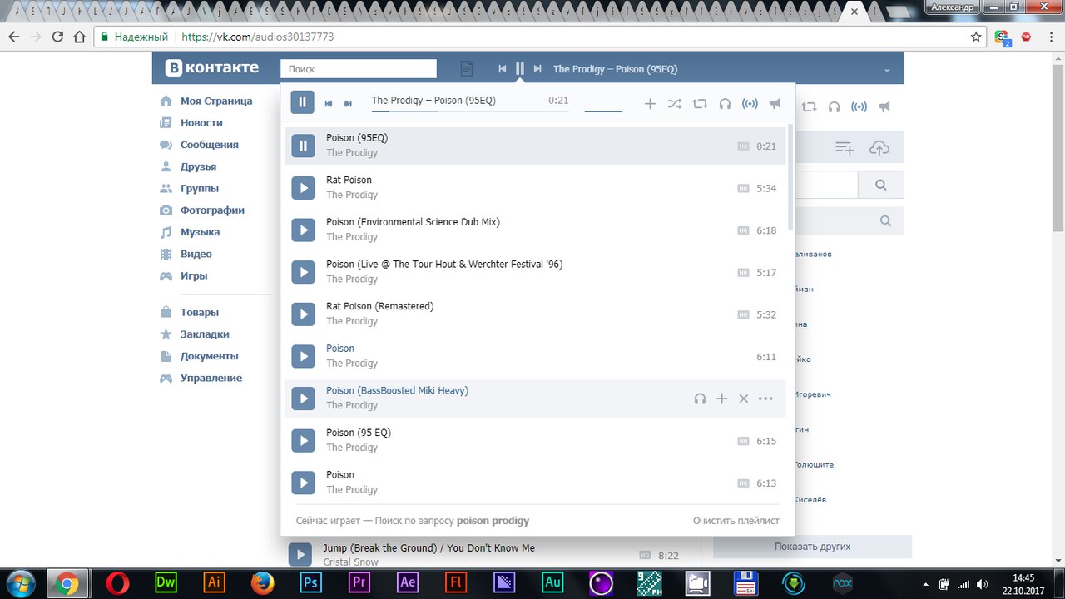Toggle repeat icon on the page behind popup
The width and height of the screenshot is (1065, 599).
[809, 106]
